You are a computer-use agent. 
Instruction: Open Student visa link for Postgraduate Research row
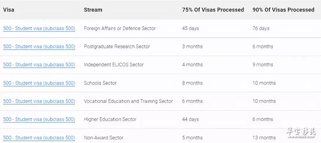[39, 47]
